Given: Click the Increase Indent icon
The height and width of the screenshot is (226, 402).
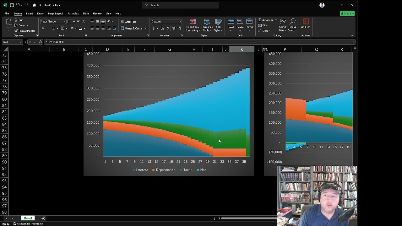Looking at the screenshot, I should tap(115, 28).
